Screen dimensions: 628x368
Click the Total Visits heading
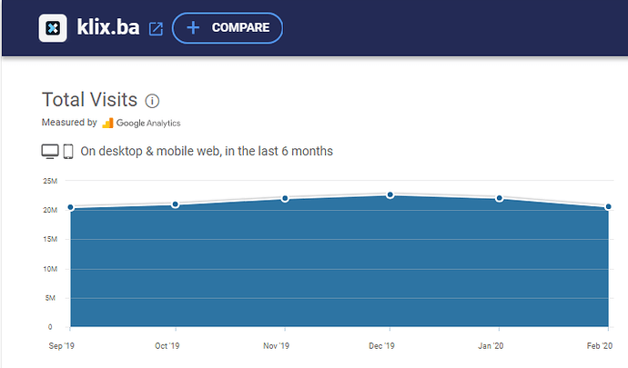point(89,101)
